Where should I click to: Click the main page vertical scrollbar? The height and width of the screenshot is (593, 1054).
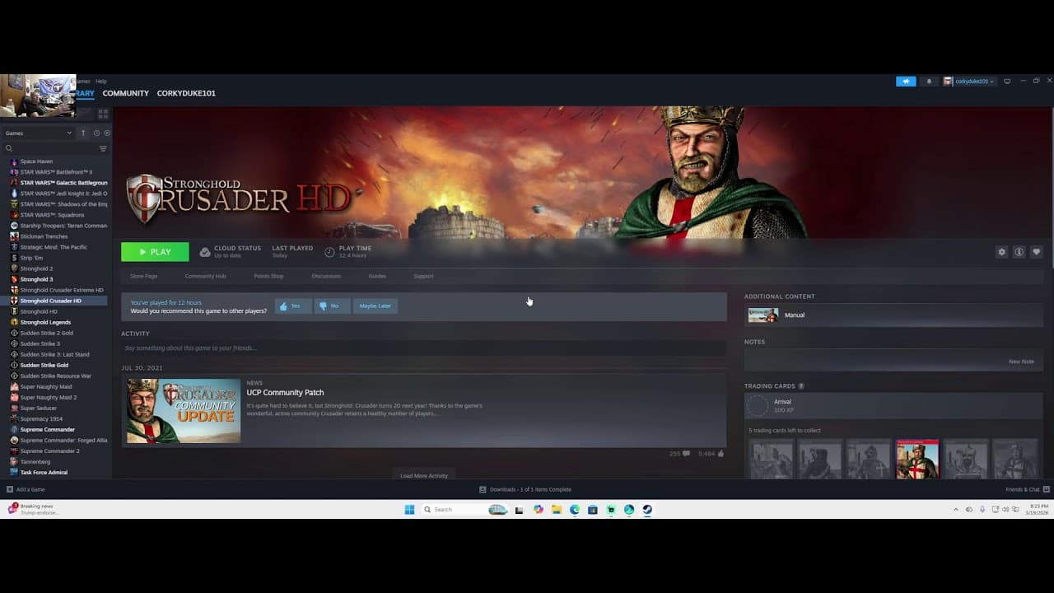click(1052, 186)
